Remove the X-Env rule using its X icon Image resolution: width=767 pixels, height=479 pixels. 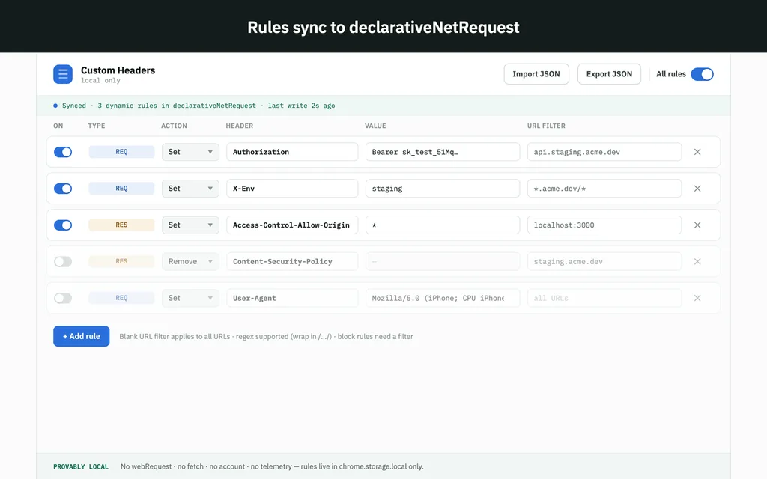coord(697,189)
